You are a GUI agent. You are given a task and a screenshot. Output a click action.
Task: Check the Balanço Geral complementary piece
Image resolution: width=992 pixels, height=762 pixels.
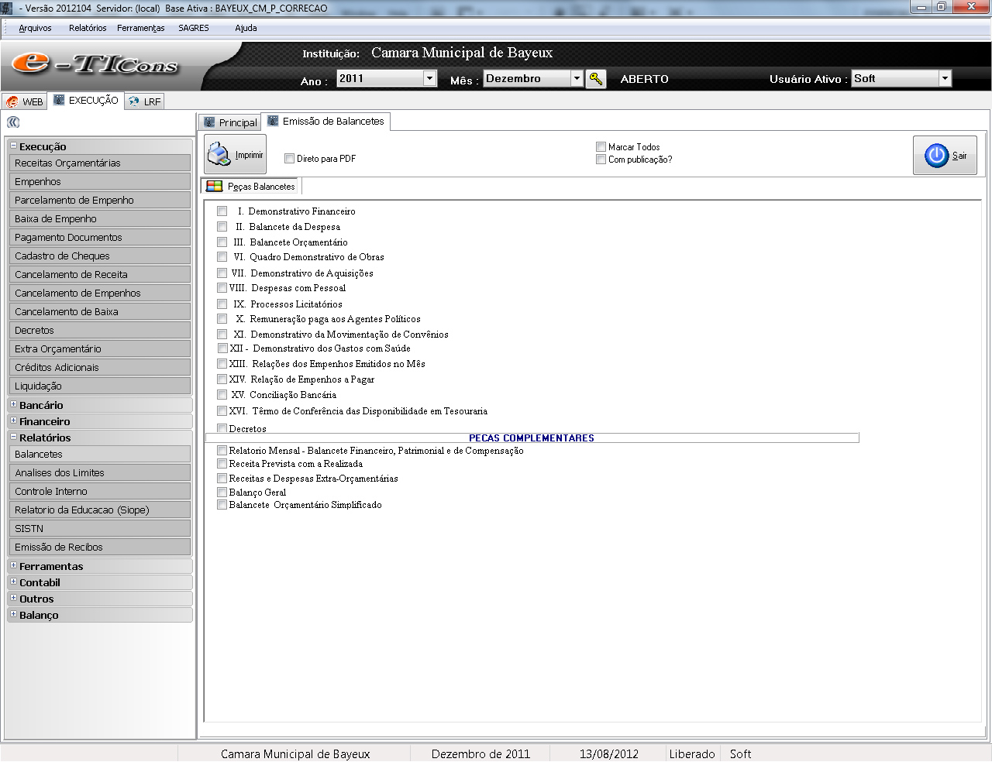[222, 493]
